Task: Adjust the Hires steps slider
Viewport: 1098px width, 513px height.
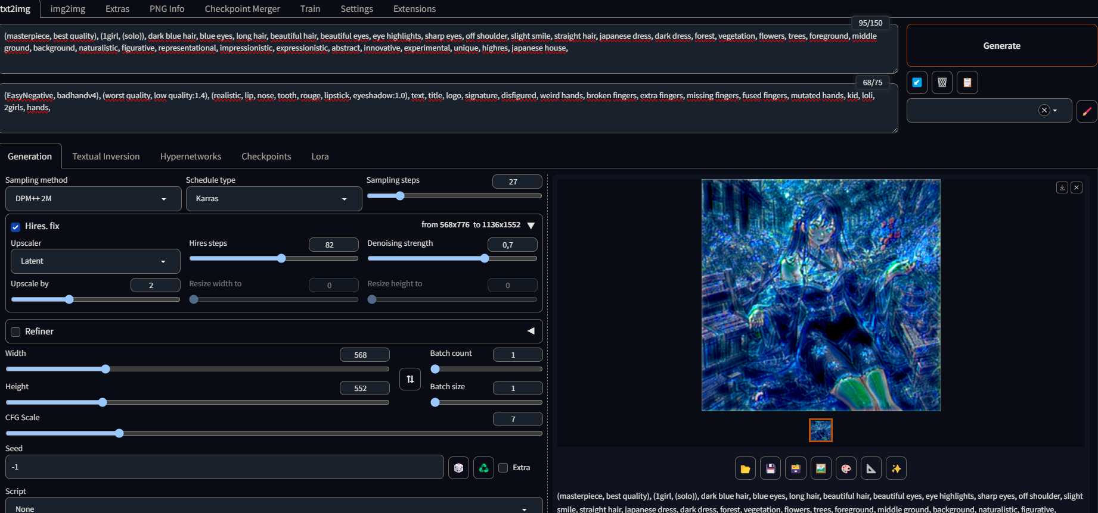Action: pyautogui.click(x=274, y=258)
